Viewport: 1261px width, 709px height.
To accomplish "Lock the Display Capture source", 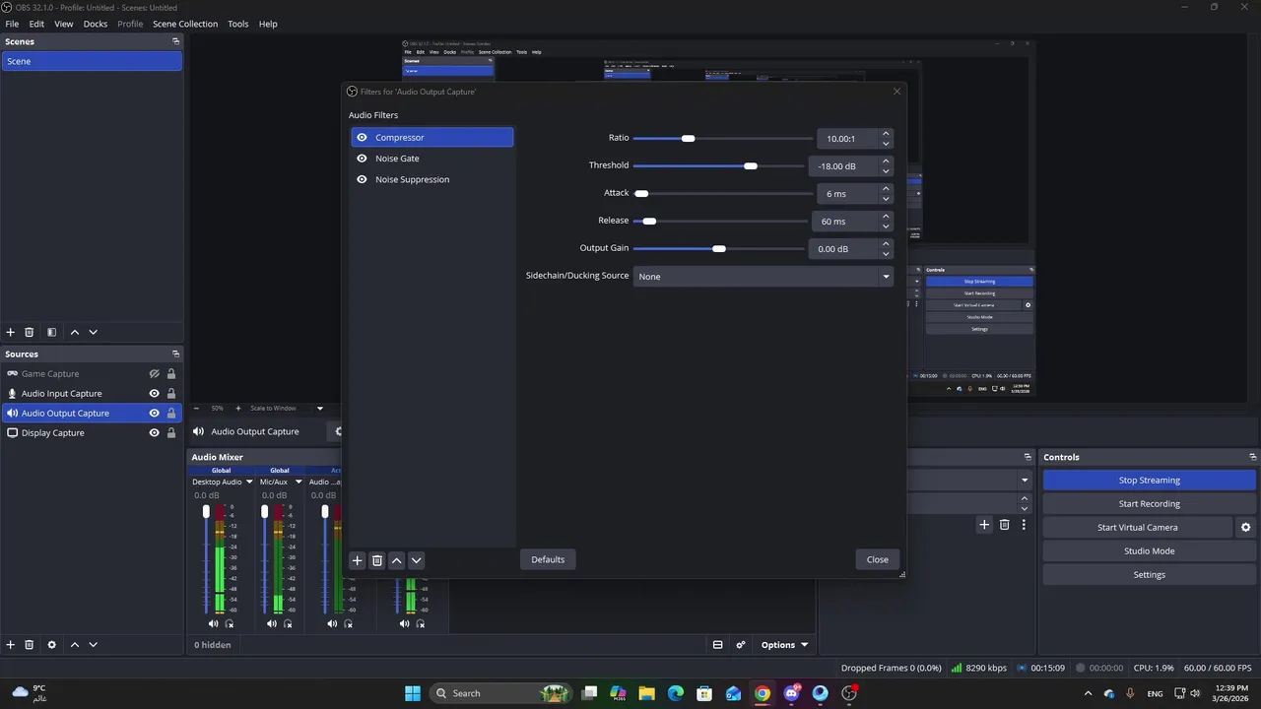I will point(171,433).
